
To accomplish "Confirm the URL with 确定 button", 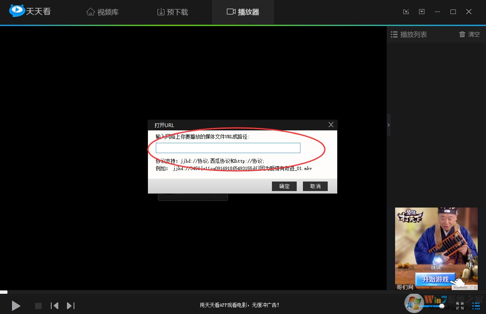I will point(284,186).
